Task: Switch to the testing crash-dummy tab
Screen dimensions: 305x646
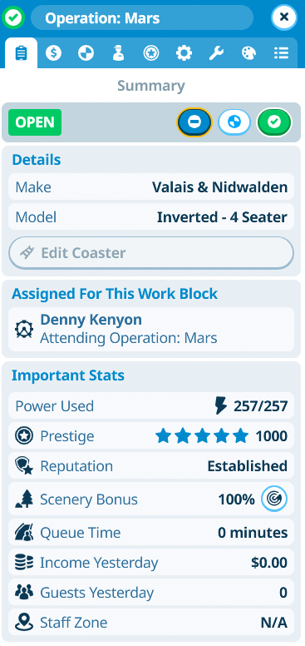Action: (86, 53)
